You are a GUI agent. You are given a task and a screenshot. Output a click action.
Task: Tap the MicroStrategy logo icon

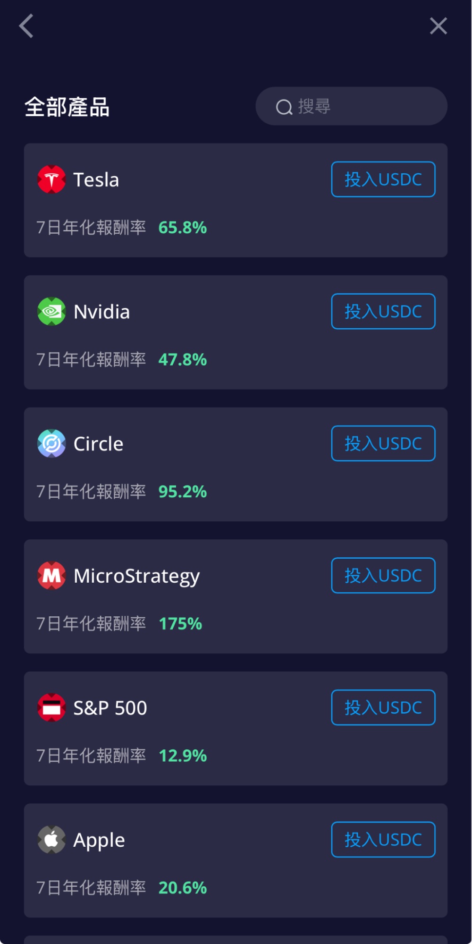click(51, 575)
